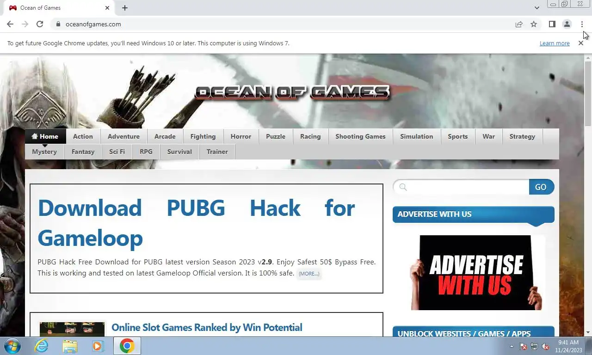Image resolution: width=592 pixels, height=355 pixels.
Task: Open Chrome's three-dot menu
Action: [582, 24]
